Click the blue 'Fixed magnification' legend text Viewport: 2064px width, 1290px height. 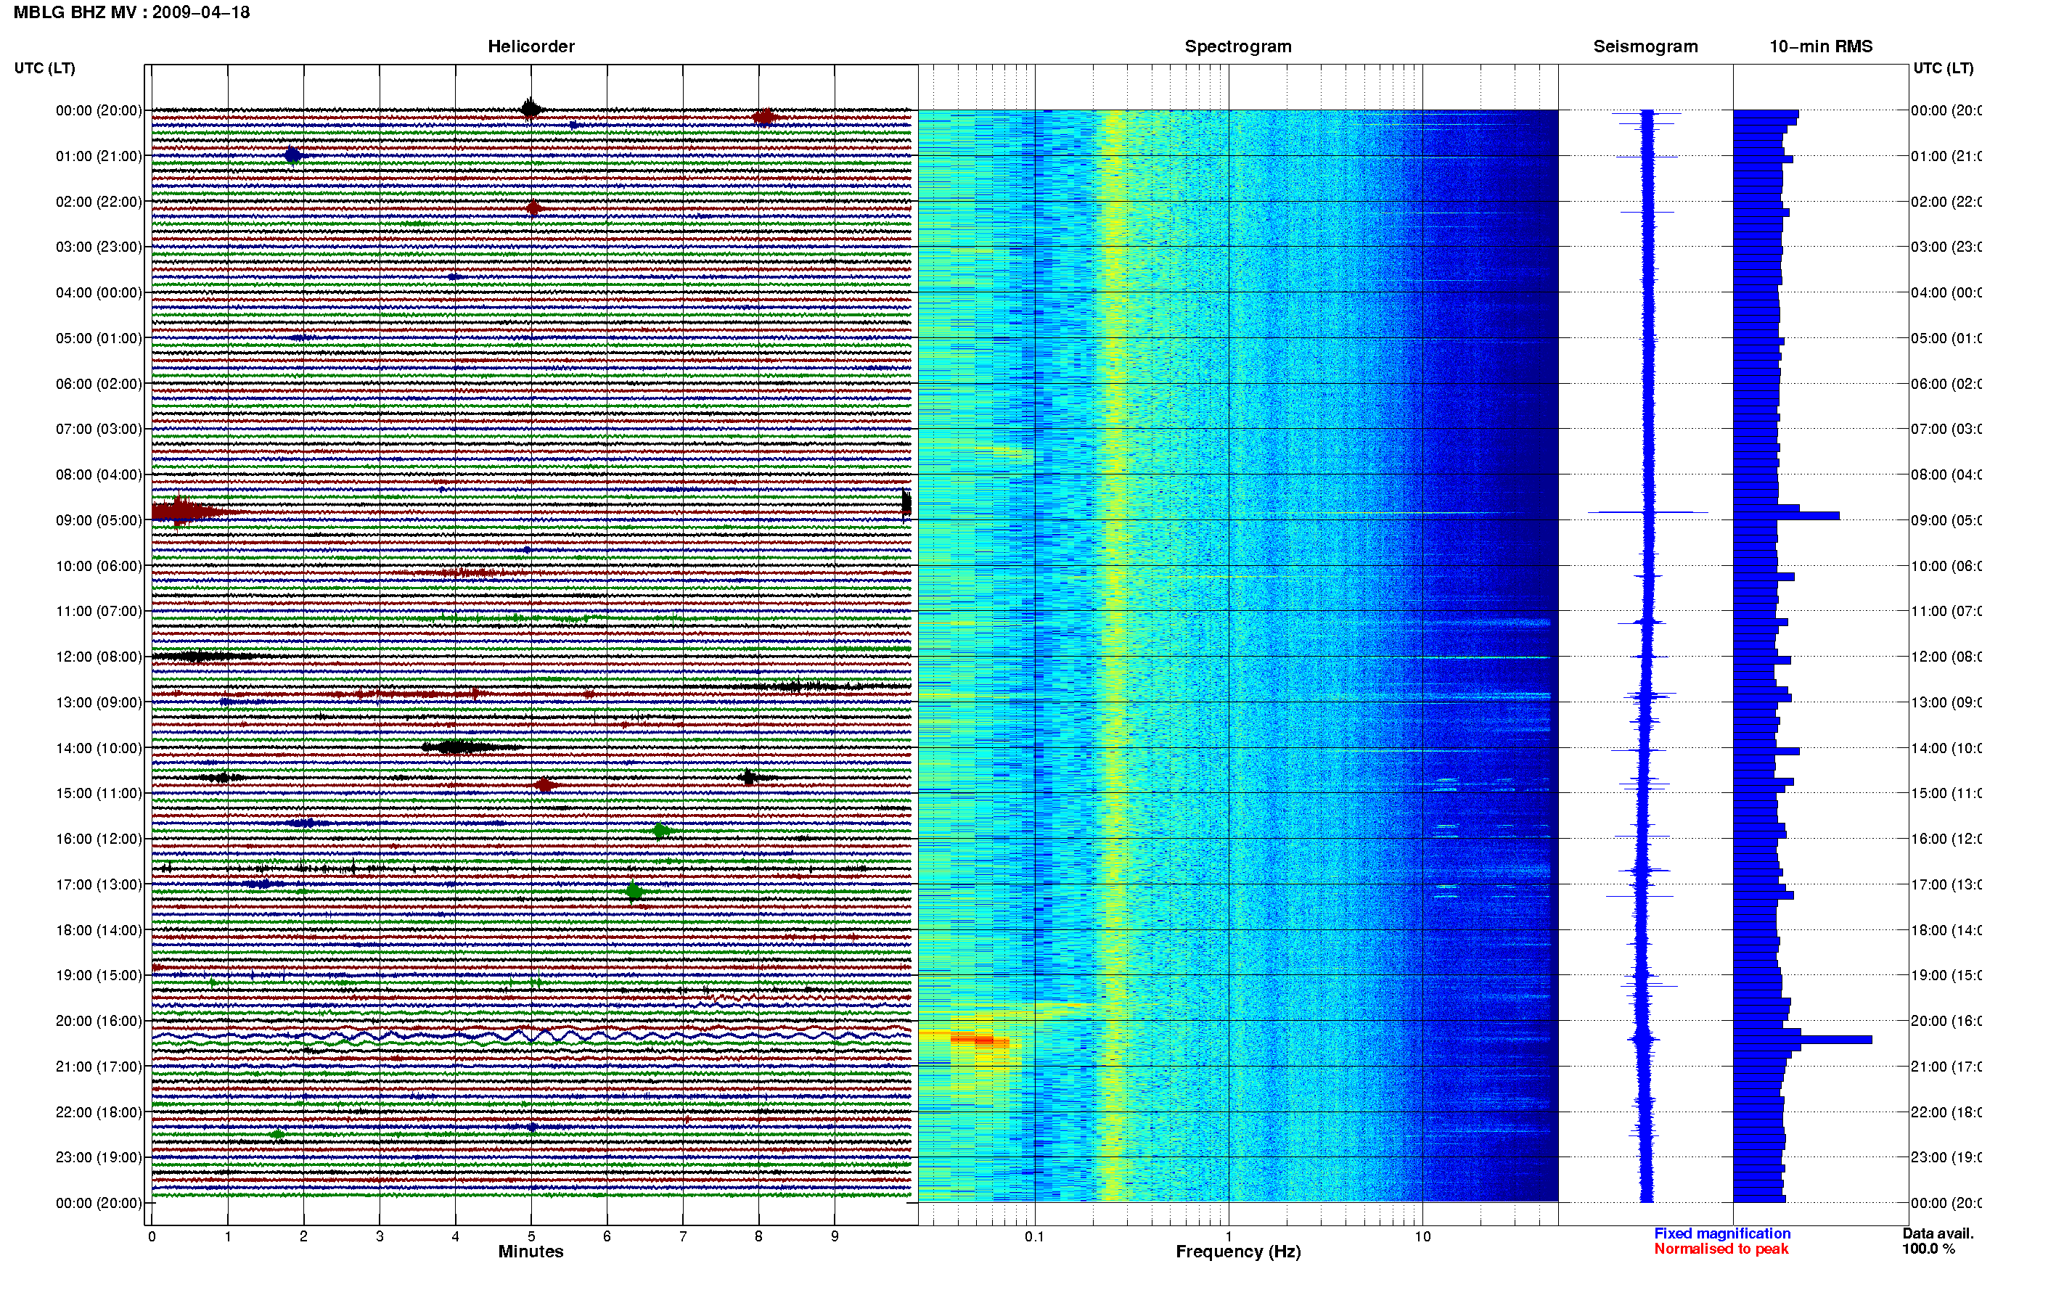tap(1722, 1233)
